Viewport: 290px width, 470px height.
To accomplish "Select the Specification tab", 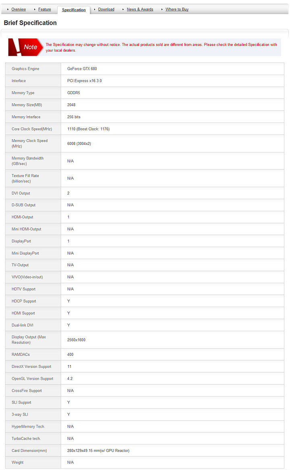I will [x=74, y=10].
